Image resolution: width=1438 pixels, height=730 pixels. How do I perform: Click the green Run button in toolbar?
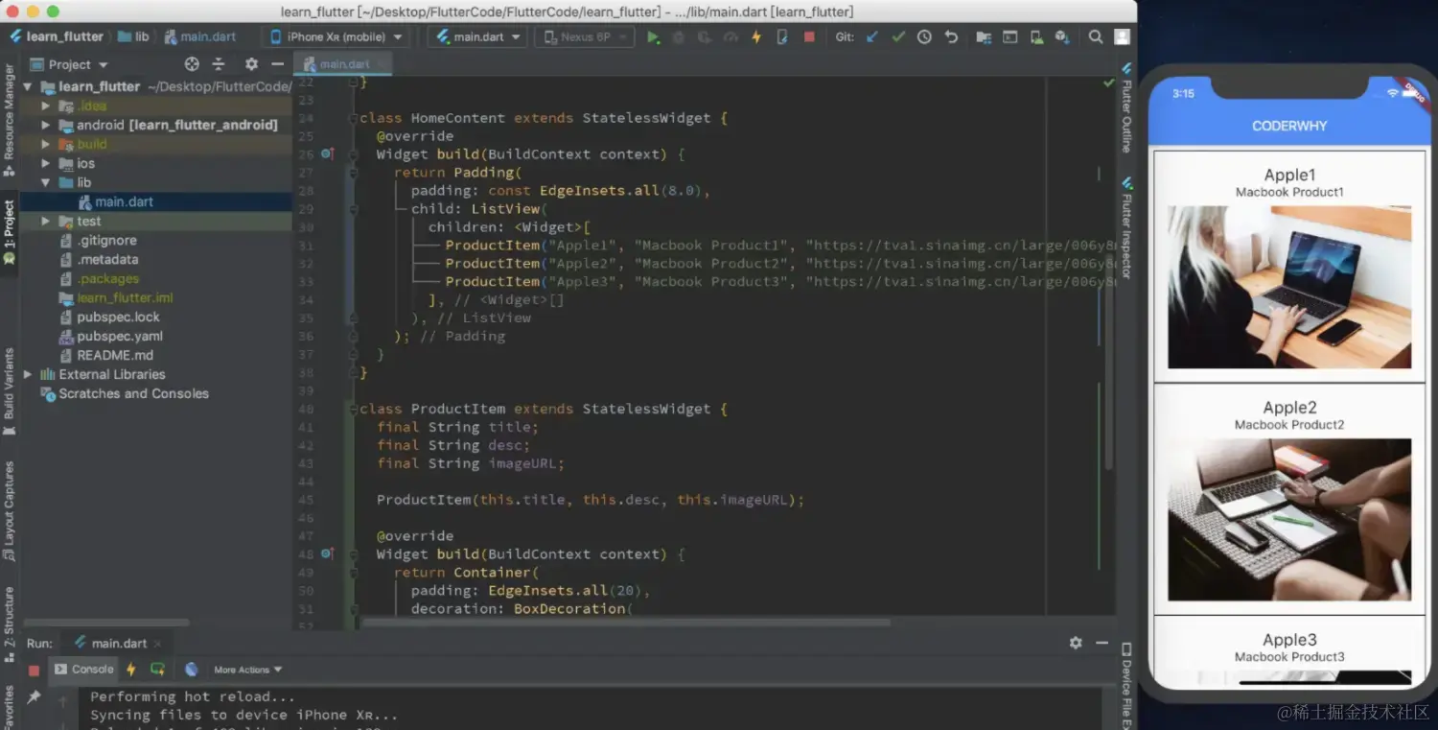(x=653, y=36)
